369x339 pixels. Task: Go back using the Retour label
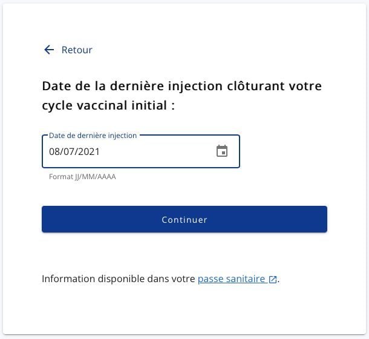(x=77, y=50)
